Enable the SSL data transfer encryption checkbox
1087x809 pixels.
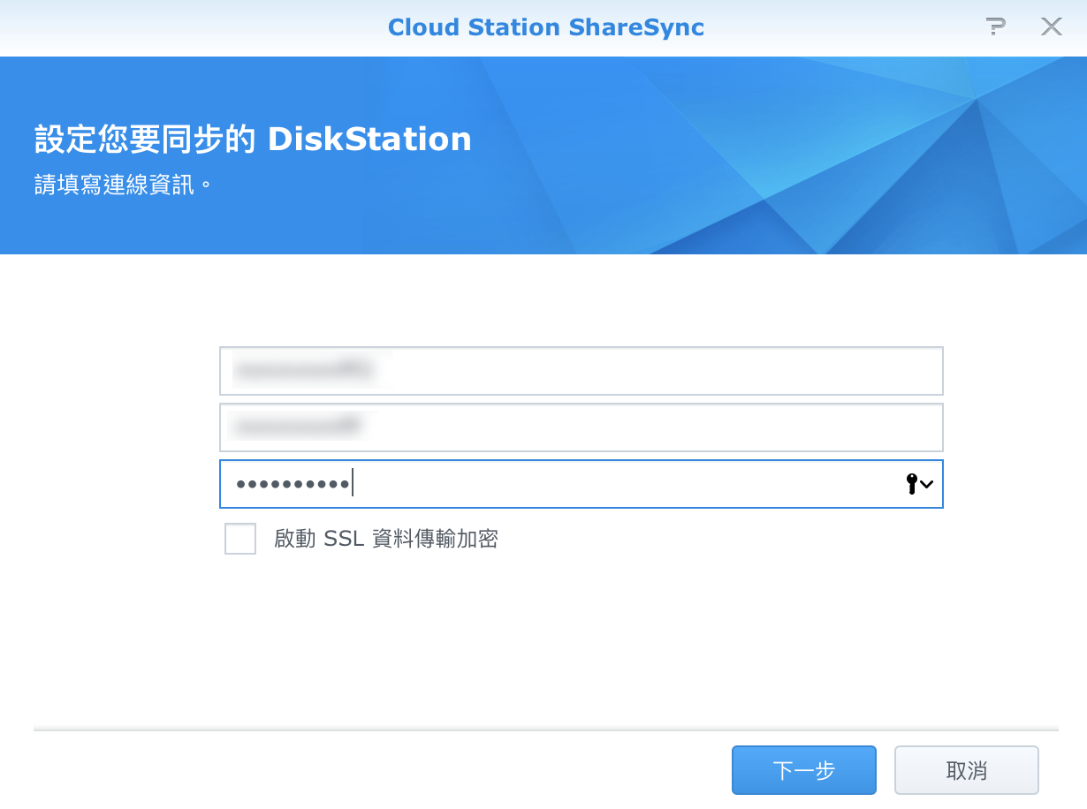tap(240, 539)
